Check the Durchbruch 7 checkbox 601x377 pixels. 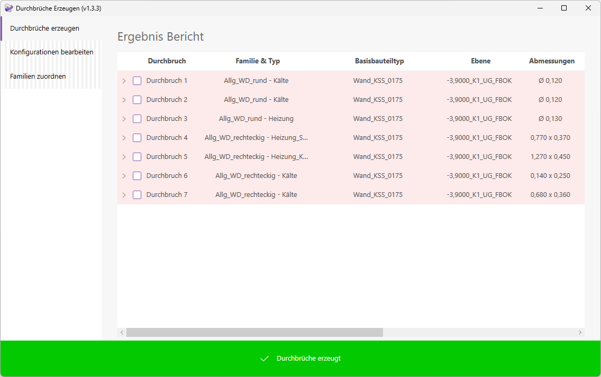point(137,195)
